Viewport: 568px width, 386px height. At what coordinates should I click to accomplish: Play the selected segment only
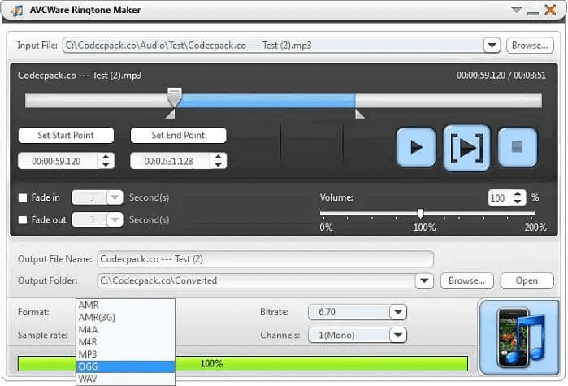tap(466, 147)
